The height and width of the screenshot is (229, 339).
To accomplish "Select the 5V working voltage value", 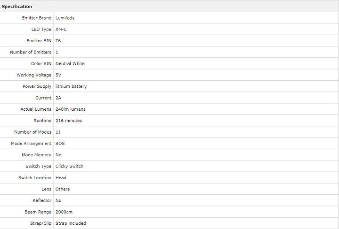I will 58,75.
